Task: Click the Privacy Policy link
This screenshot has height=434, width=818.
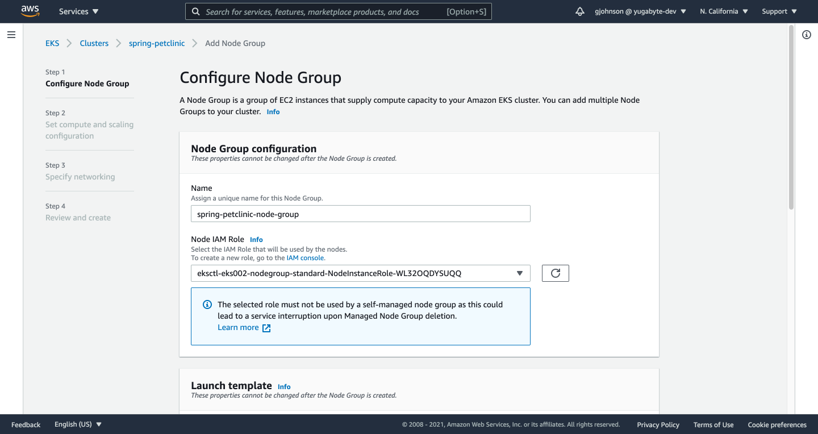Action: (x=658, y=424)
